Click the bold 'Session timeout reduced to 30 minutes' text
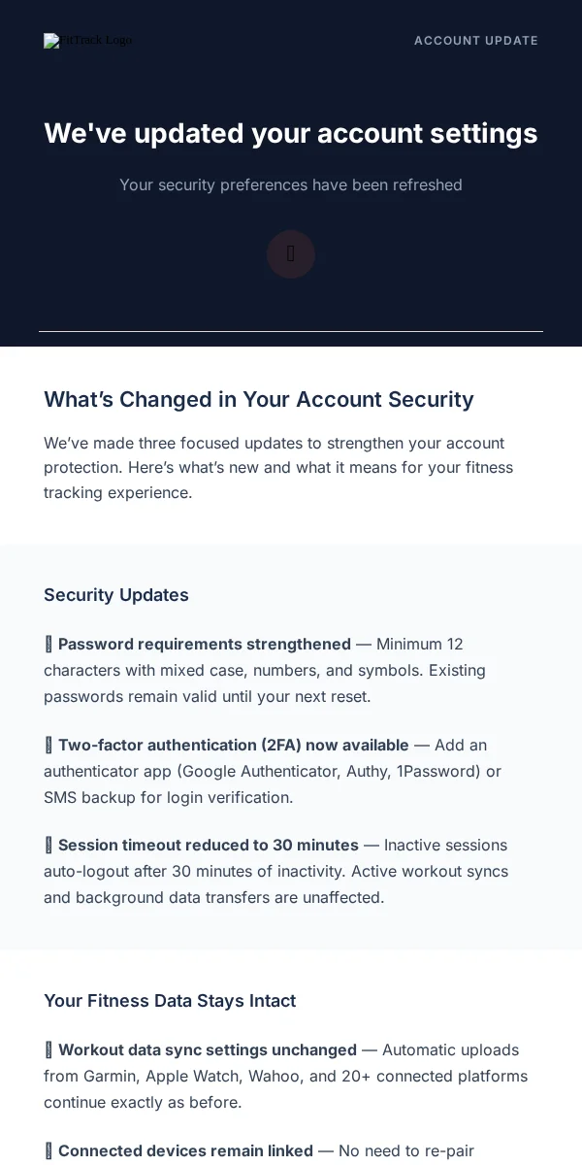This screenshot has width=582, height=1165. tap(209, 846)
